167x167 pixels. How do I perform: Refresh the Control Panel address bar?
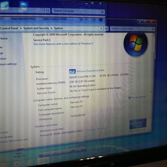point(106,29)
